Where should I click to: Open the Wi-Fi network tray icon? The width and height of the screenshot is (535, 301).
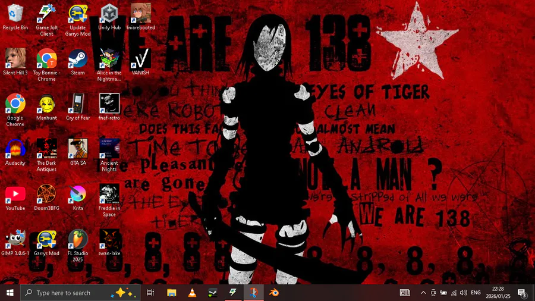coord(454,293)
